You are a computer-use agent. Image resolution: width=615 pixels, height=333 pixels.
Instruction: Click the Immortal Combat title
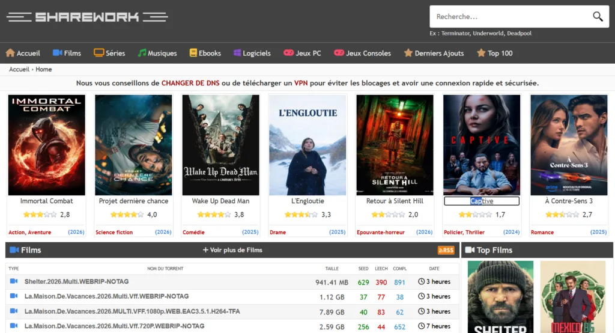pyautogui.click(x=47, y=201)
